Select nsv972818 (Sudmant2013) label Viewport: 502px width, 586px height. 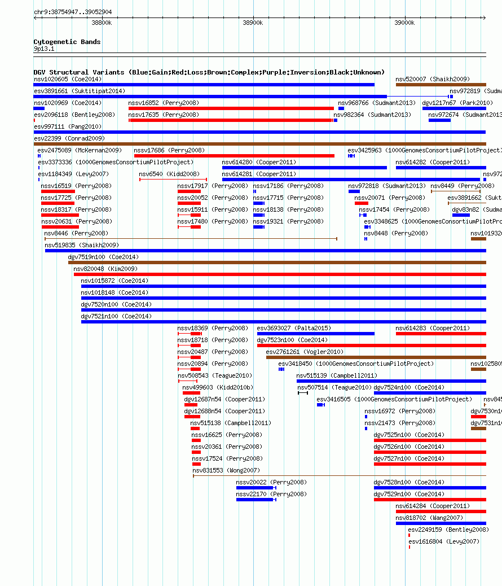(386, 186)
